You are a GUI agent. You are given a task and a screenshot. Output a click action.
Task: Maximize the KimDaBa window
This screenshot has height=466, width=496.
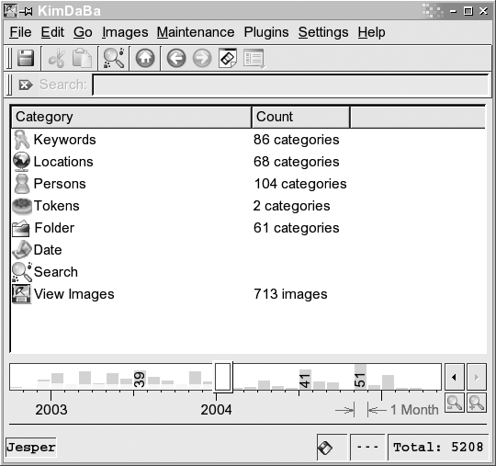click(x=468, y=11)
